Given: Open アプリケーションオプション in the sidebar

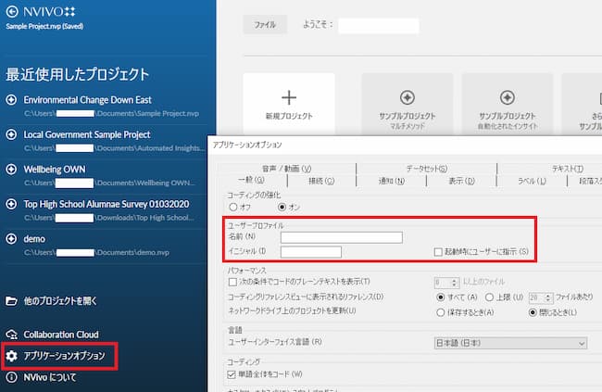Looking at the screenshot, I should pyautogui.click(x=64, y=356).
